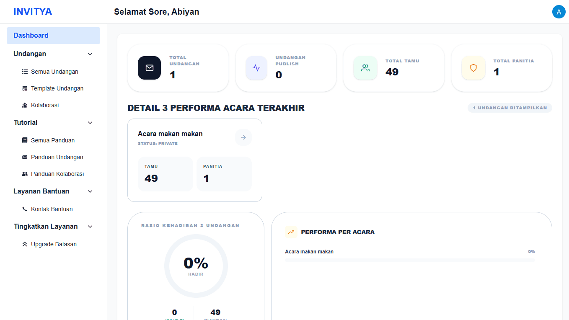Viewport: 569px width, 320px height.
Task: Click the envelope icon on Total Undangan card
Action: (149, 68)
